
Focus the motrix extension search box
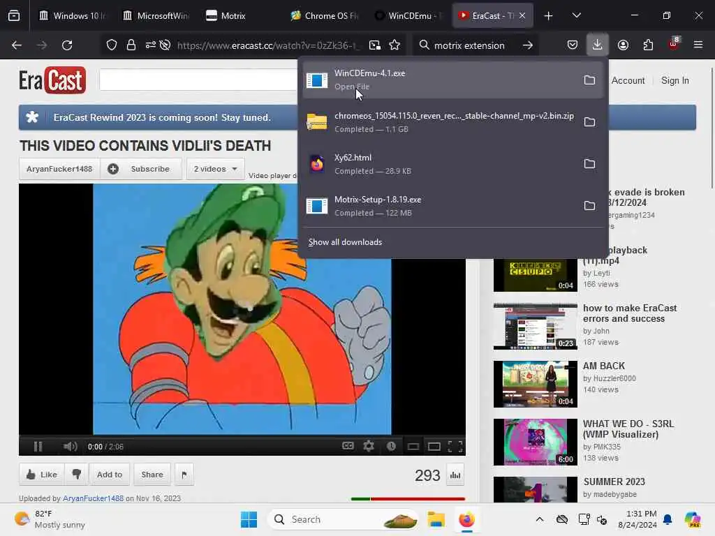click(469, 45)
